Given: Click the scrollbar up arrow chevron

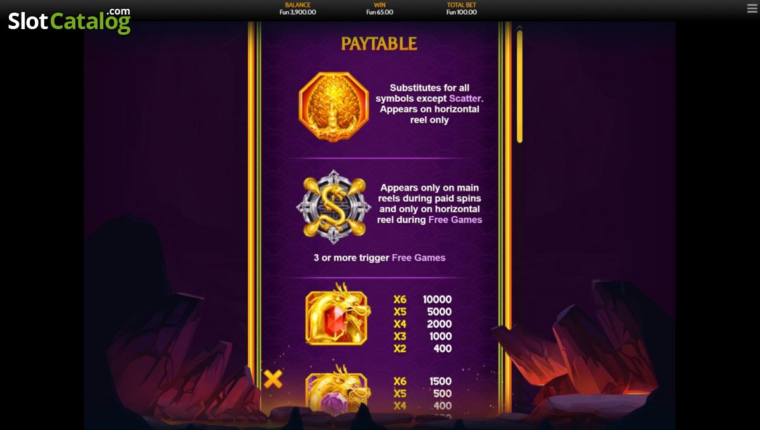Looking at the screenshot, I should (x=519, y=27).
